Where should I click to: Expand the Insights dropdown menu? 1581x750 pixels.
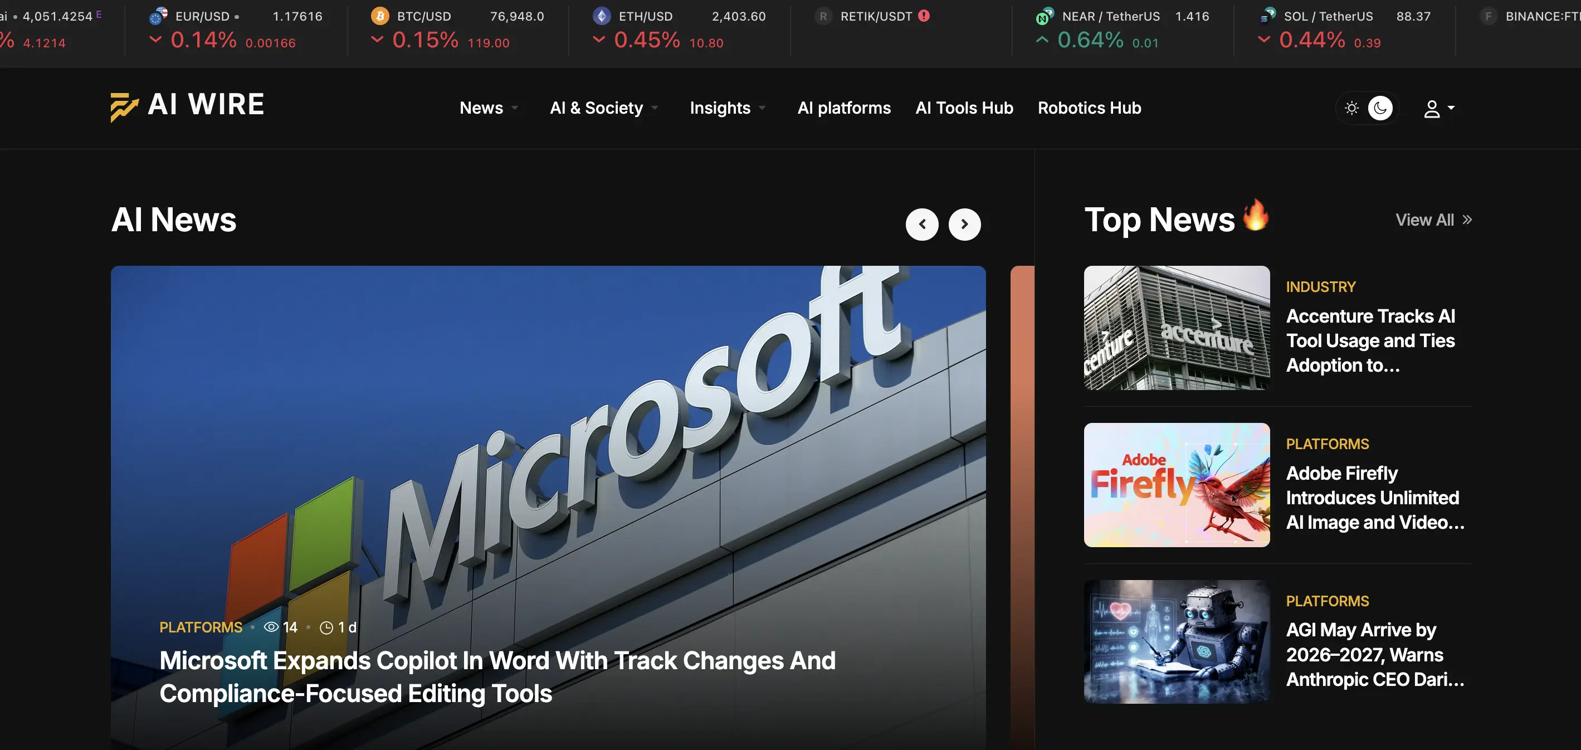coord(720,108)
